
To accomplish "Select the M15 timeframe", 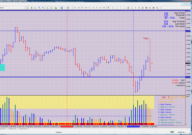I will (82, 8).
